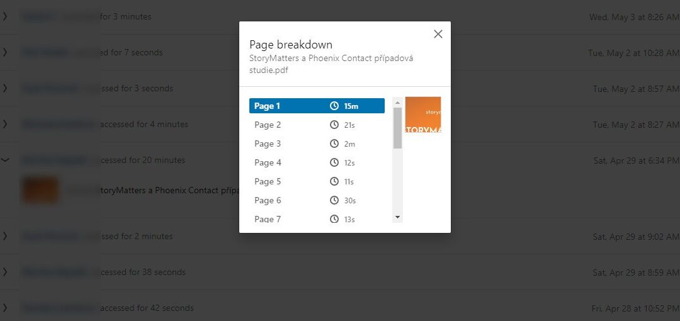Viewport: 680px width, 321px height.
Task: Click the clock icon beside 11s
Action: click(334, 181)
